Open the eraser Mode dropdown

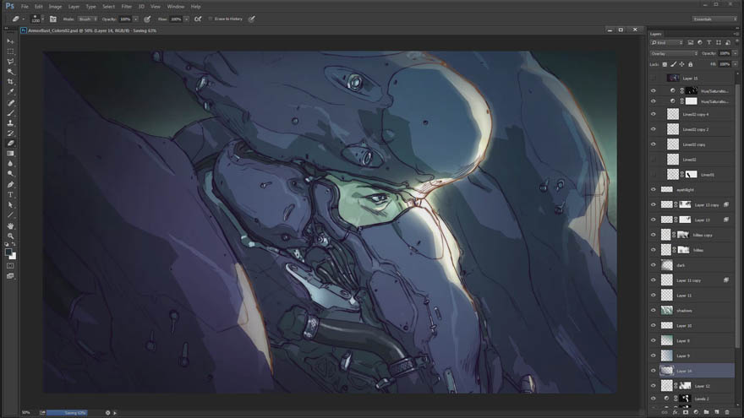click(x=88, y=19)
